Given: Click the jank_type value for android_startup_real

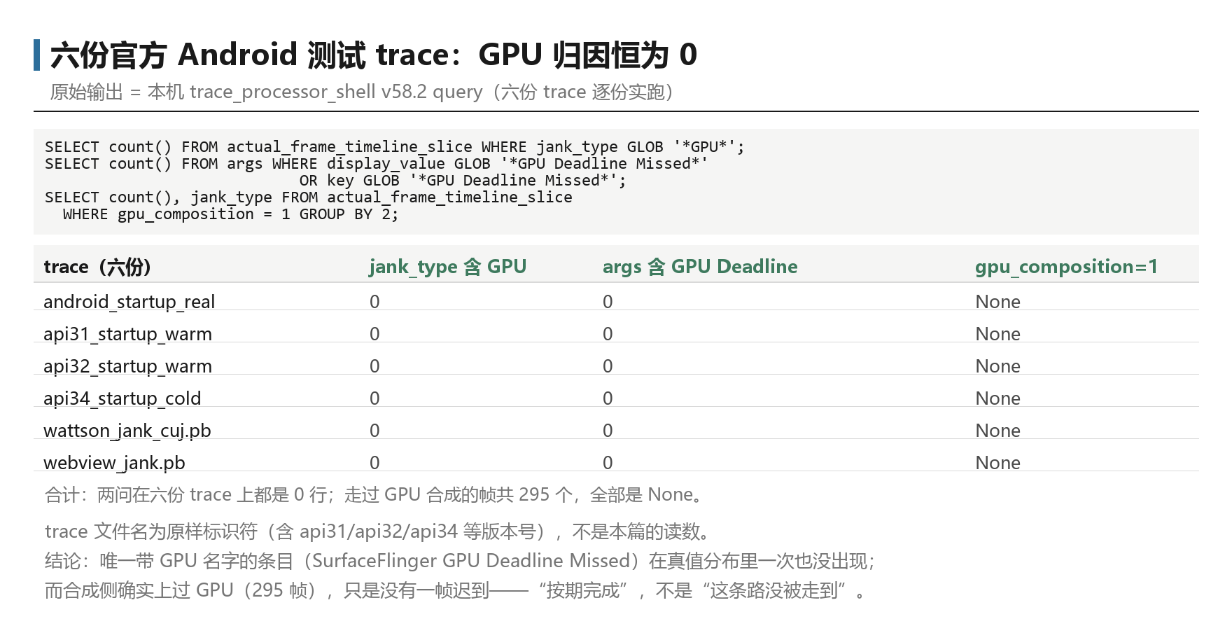Looking at the screenshot, I should 374,302.
